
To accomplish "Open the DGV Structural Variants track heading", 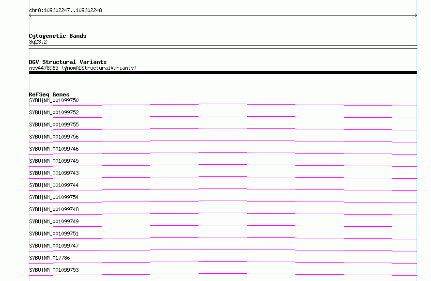I will click(x=68, y=62).
